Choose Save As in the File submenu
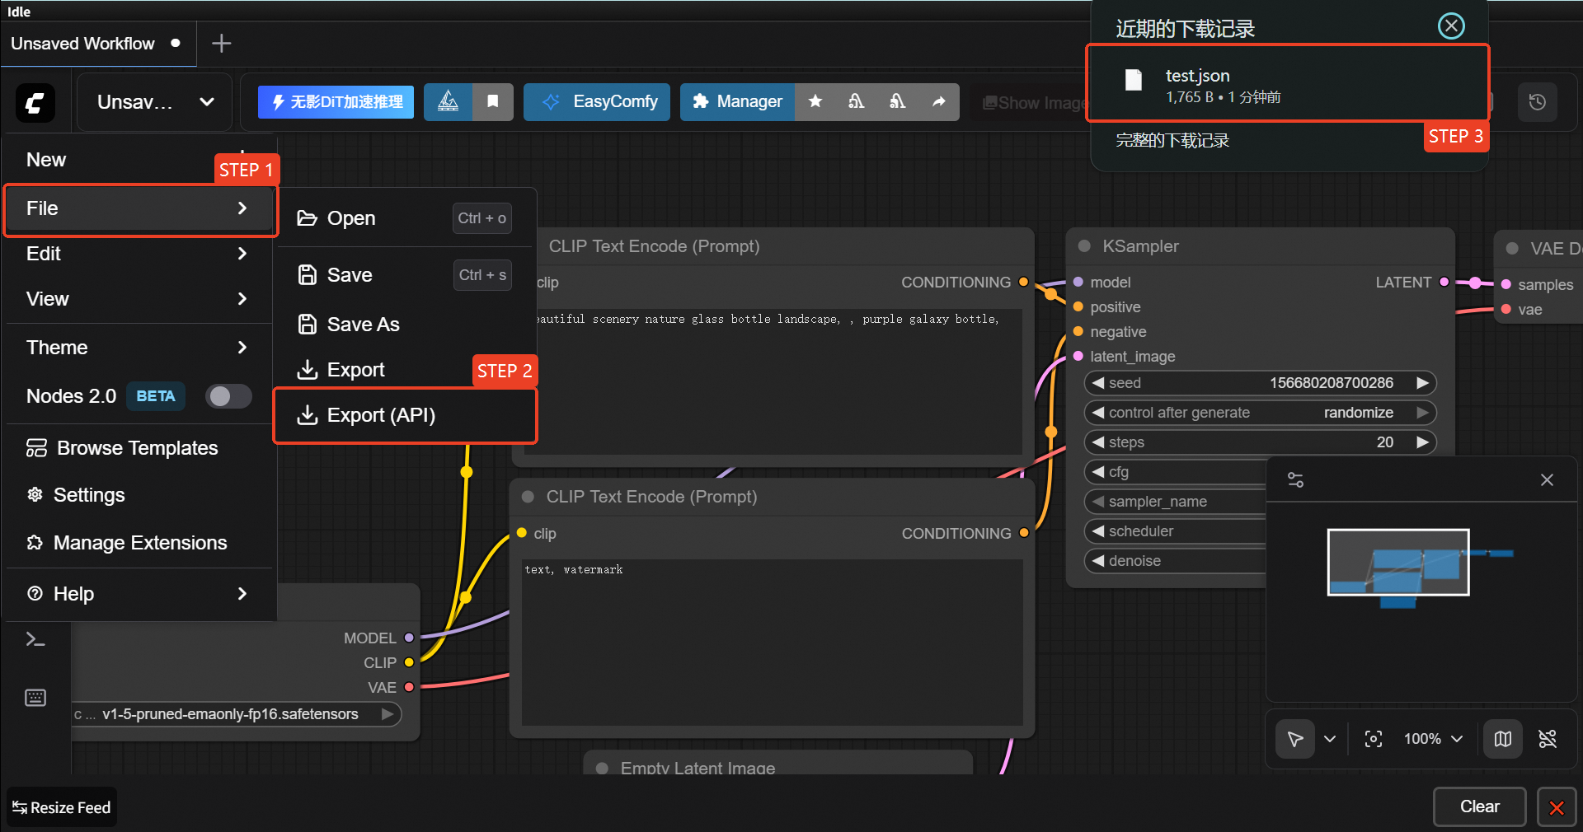 click(363, 325)
